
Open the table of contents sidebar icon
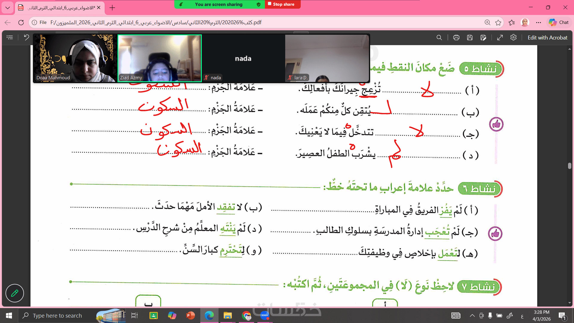tap(10, 38)
